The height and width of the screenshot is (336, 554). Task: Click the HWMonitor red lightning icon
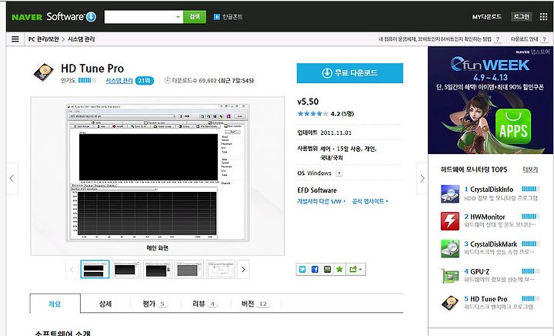tap(450, 221)
